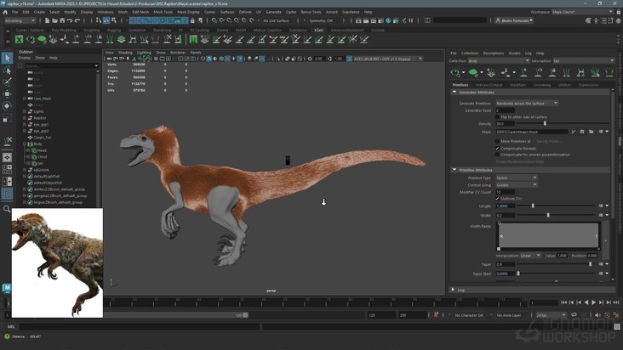The height and width of the screenshot is (350, 623).
Task: Switch to Preview/Output tab
Action: 489,85
